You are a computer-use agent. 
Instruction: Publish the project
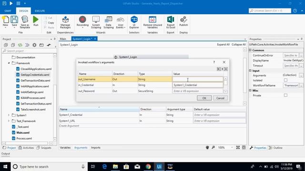click(183, 21)
